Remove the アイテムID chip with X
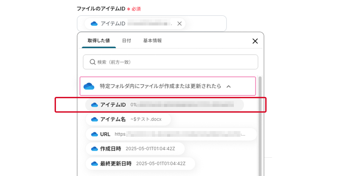The image size is (337, 176). click(x=180, y=23)
